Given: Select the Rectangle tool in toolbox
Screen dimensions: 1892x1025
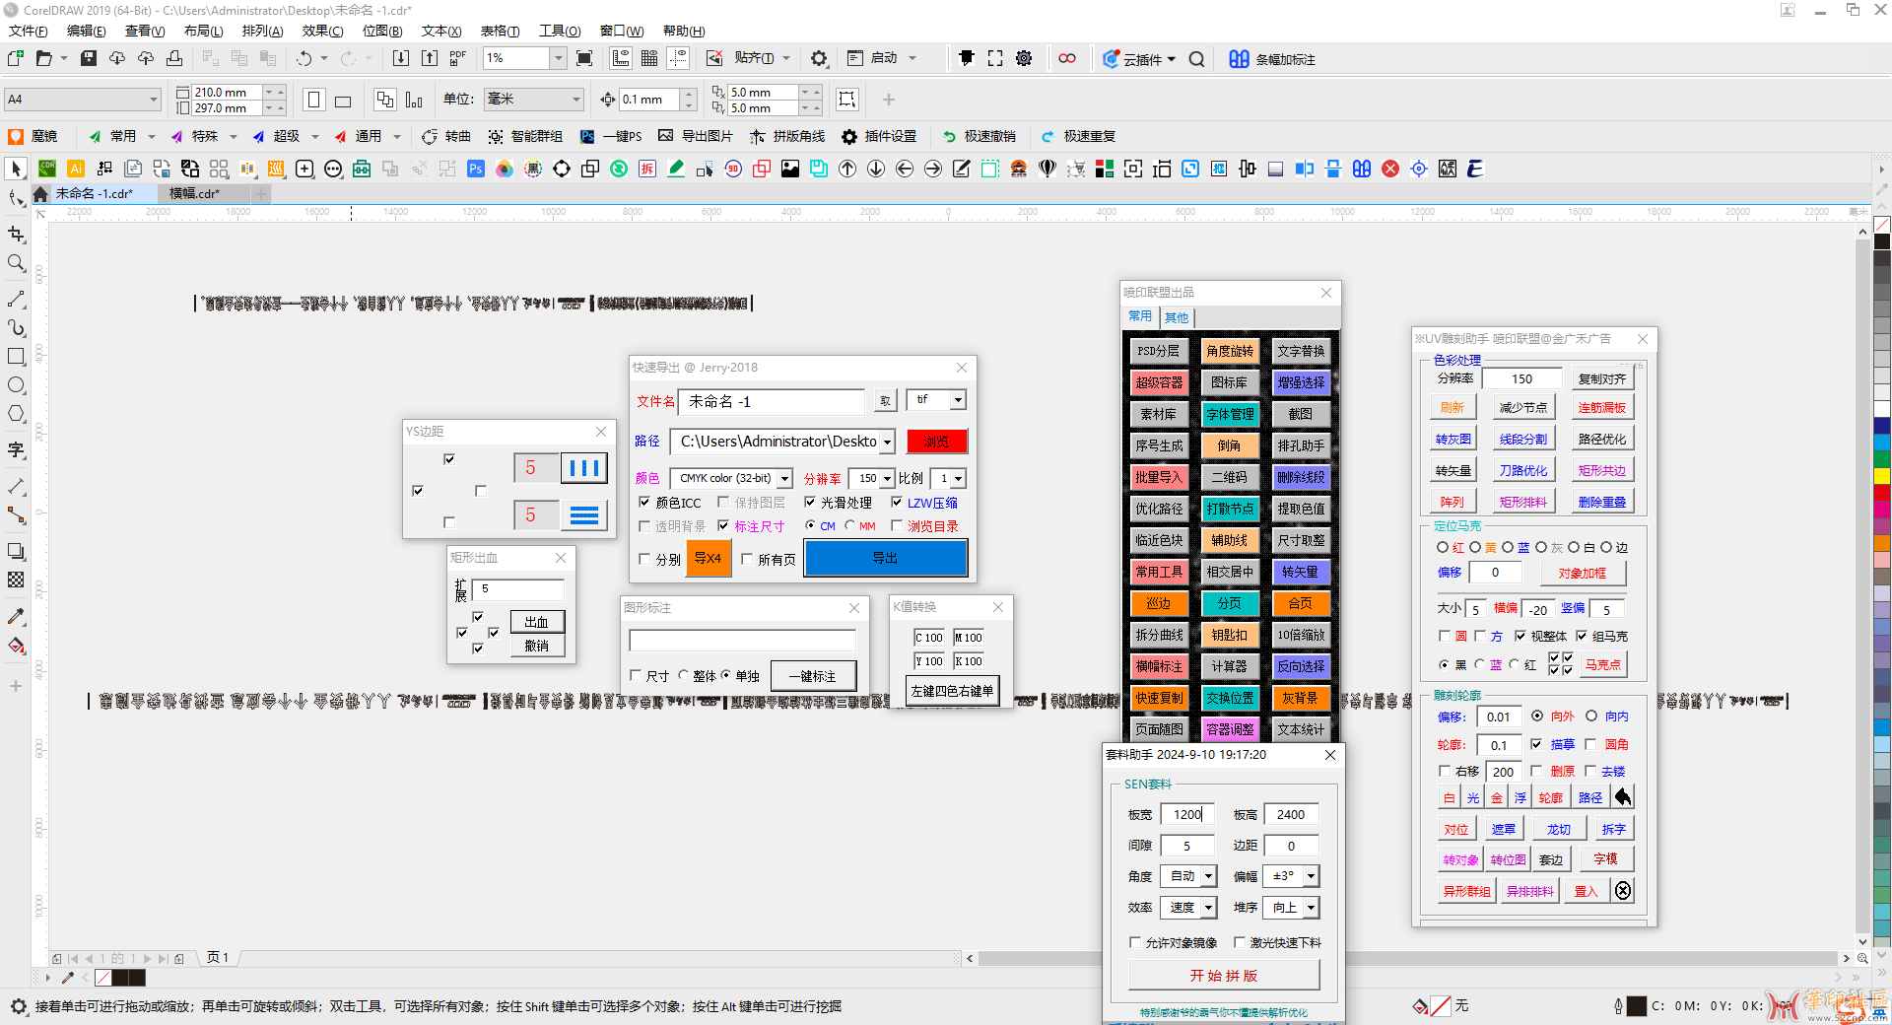Looking at the screenshot, I should (16, 357).
